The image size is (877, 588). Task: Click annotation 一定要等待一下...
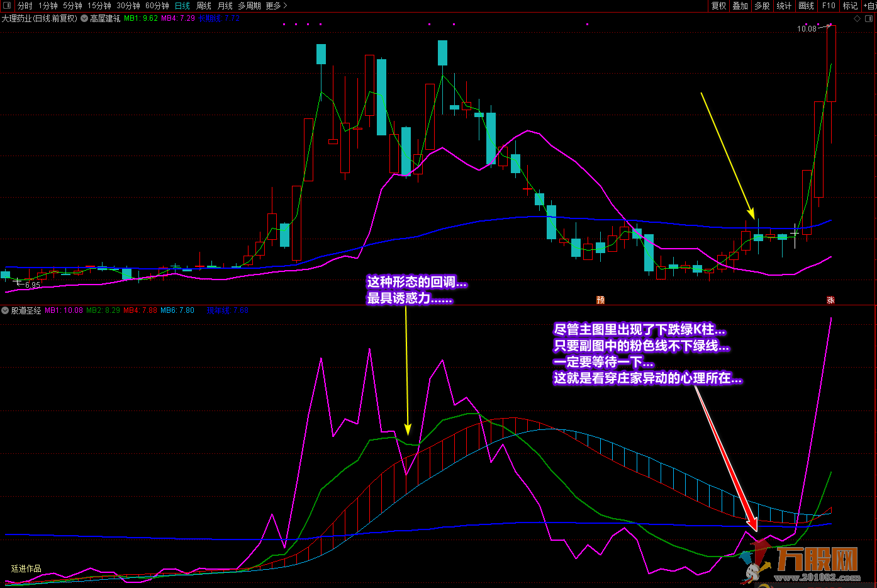pyautogui.click(x=603, y=362)
